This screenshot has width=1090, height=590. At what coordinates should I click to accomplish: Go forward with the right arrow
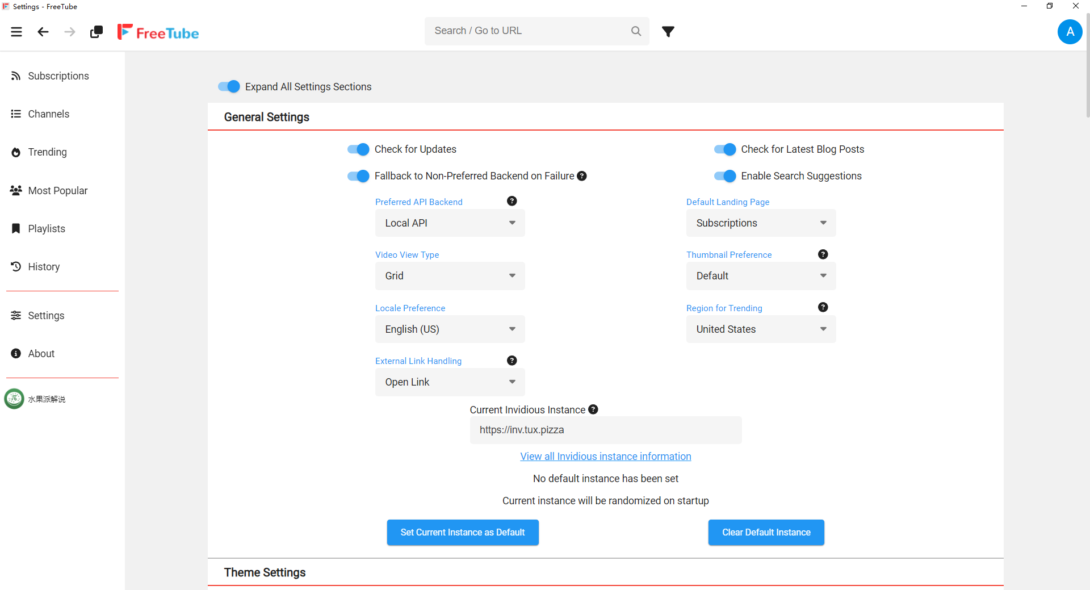click(70, 32)
